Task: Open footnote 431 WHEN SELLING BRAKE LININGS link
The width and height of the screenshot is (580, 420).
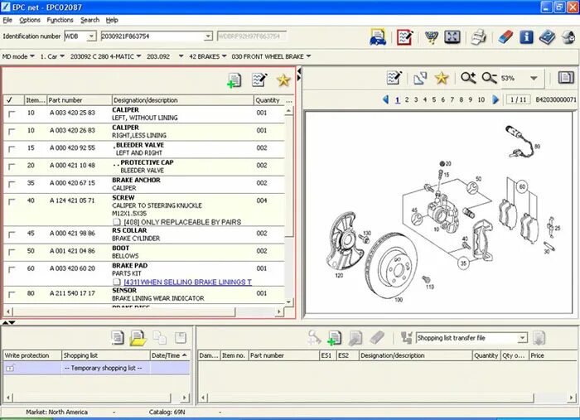Action: pos(187,282)
